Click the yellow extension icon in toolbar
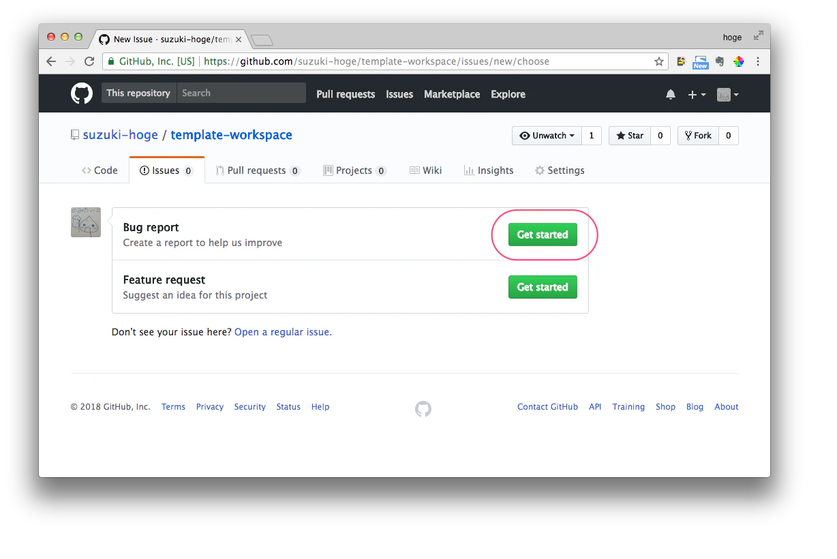 680,61
